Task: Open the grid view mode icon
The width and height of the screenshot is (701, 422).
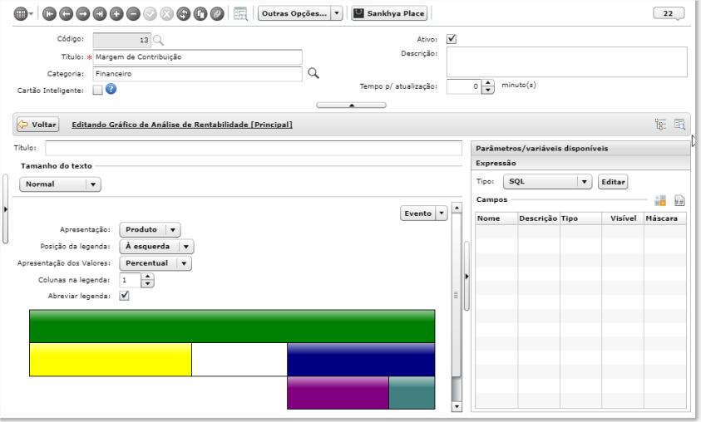Action: coord(20,14)
